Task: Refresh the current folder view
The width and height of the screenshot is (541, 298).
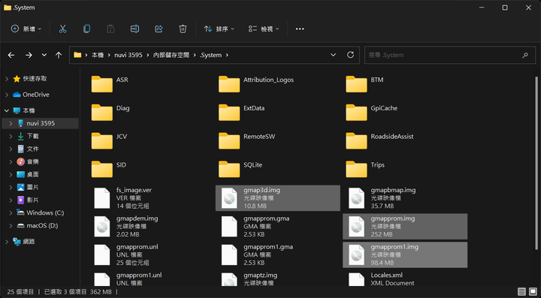Action: pos(351,55)
